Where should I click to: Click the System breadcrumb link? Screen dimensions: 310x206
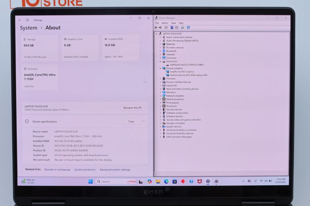pyautogui.click(x=29, y=28)
